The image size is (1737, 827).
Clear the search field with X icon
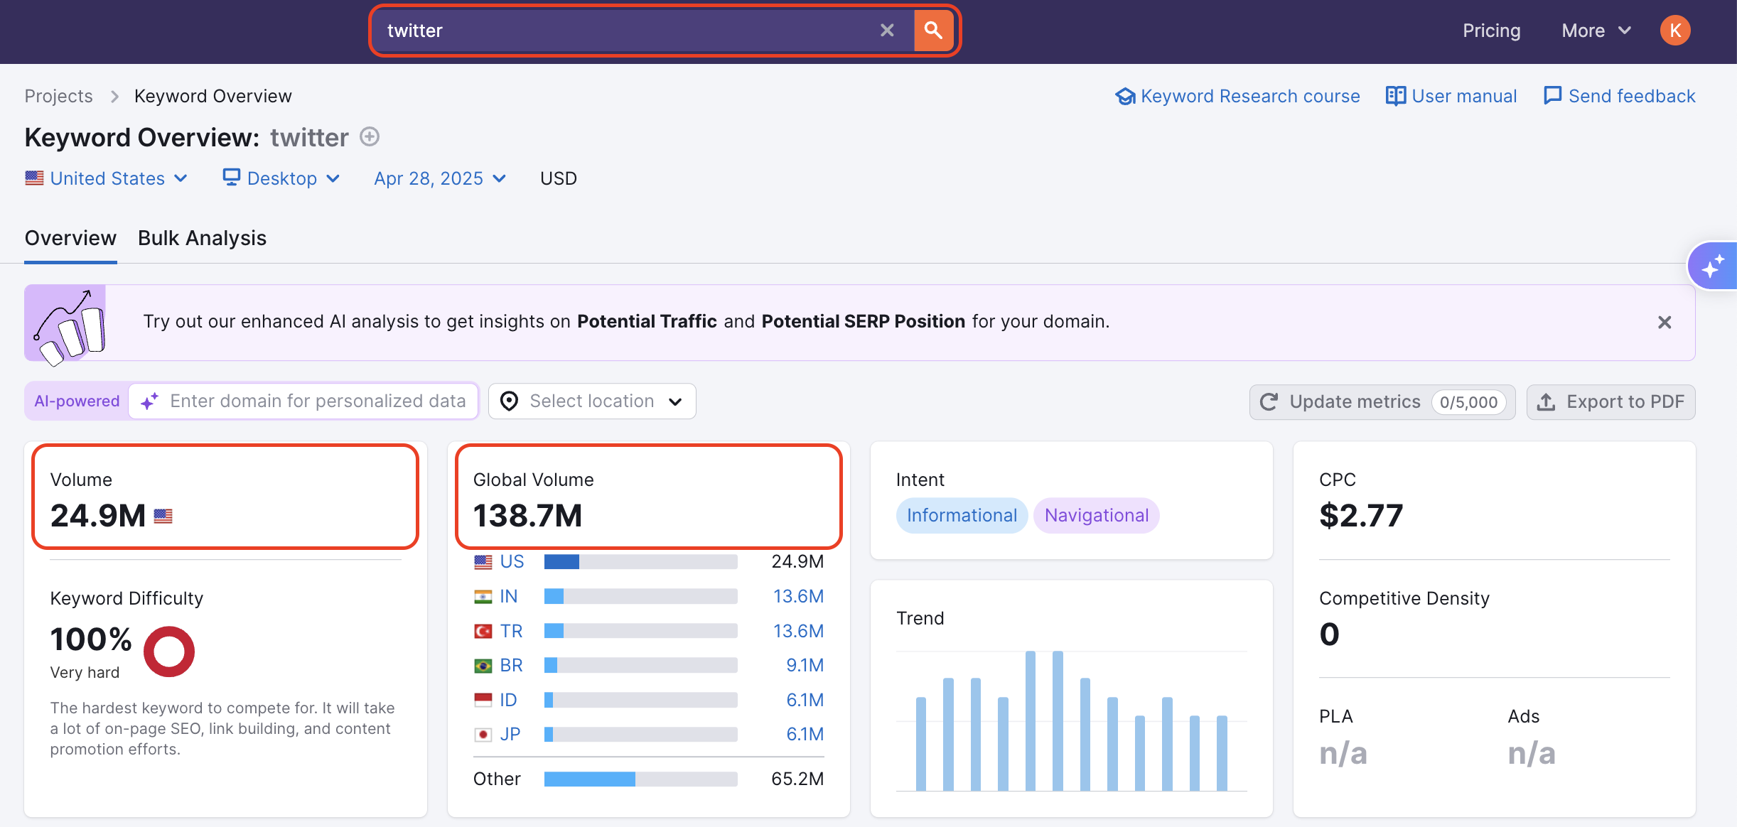click(887, 31)
